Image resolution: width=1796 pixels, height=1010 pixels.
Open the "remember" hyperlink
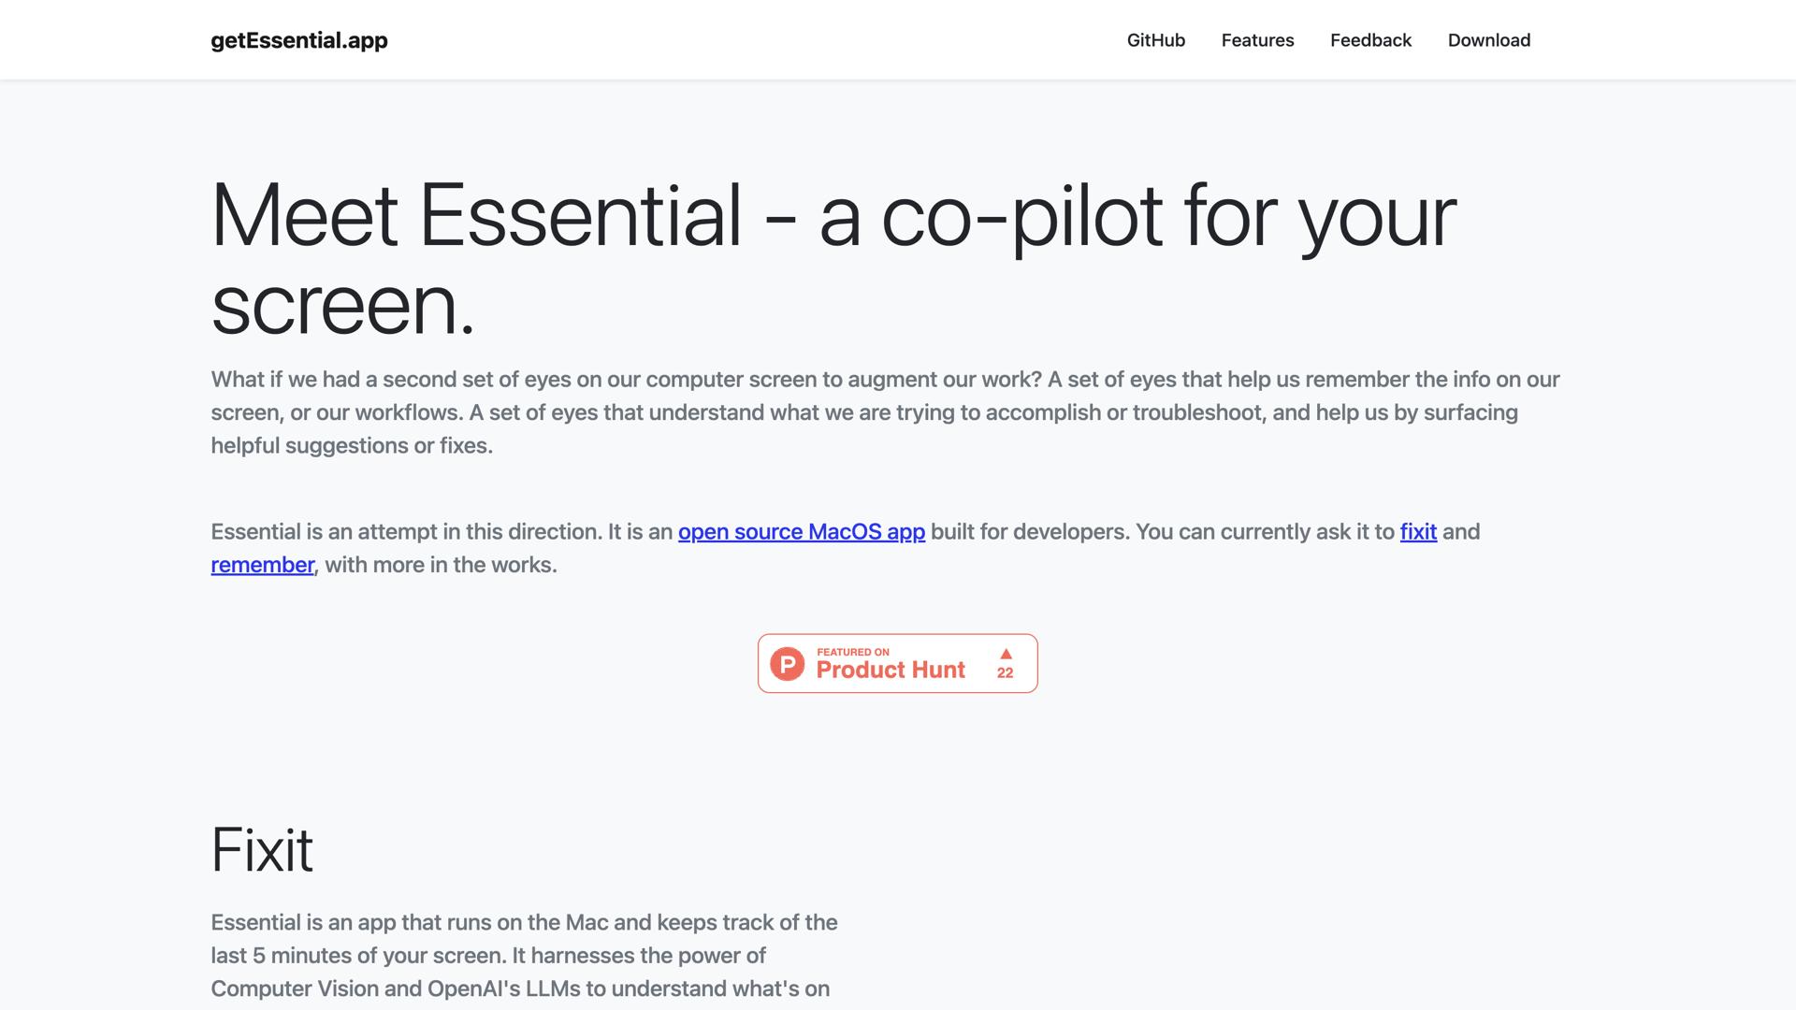click(x=262, y=565)
